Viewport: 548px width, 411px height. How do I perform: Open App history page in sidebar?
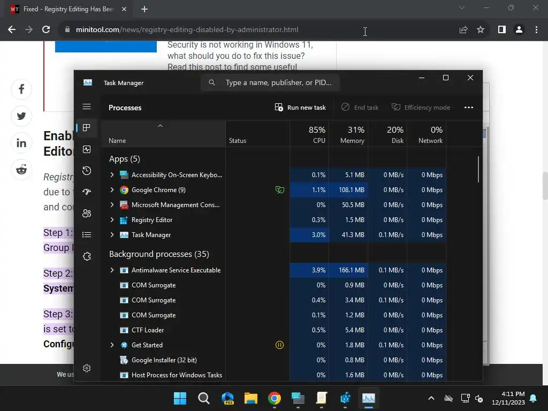tap(87, 171)
